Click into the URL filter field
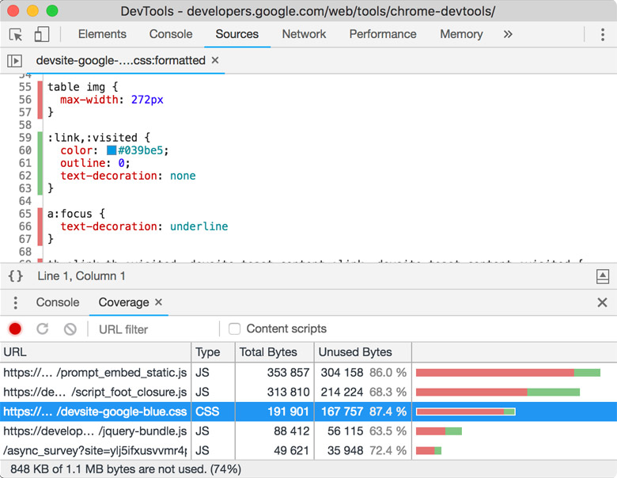 click(154, 329)
